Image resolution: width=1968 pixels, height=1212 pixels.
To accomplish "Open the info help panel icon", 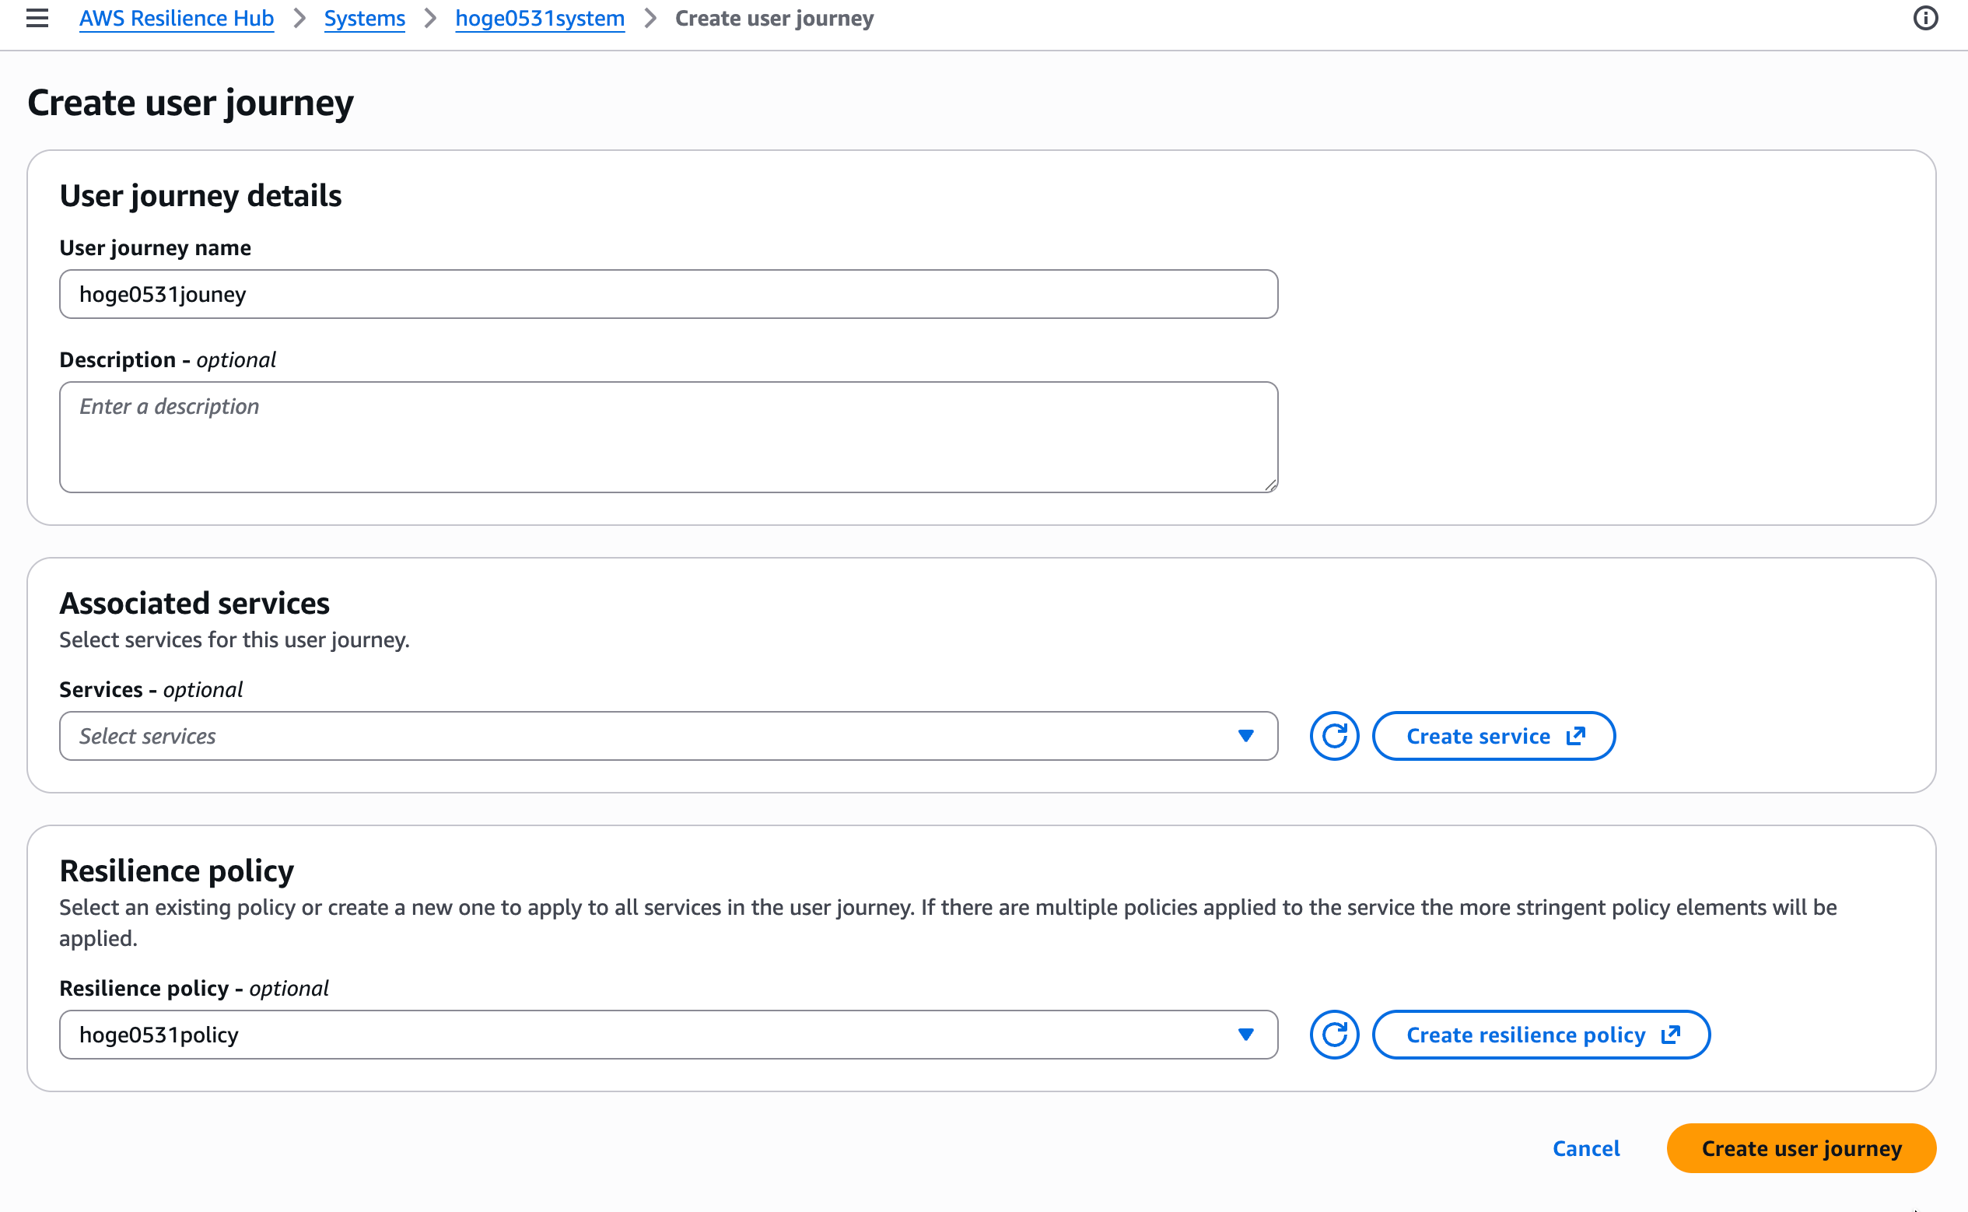I will 1924,18.
